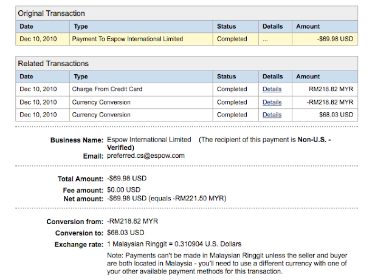This screenshot has height=280, width=389.
Task: Click Type column header in Related Transactions
Action: click(81, 77)
